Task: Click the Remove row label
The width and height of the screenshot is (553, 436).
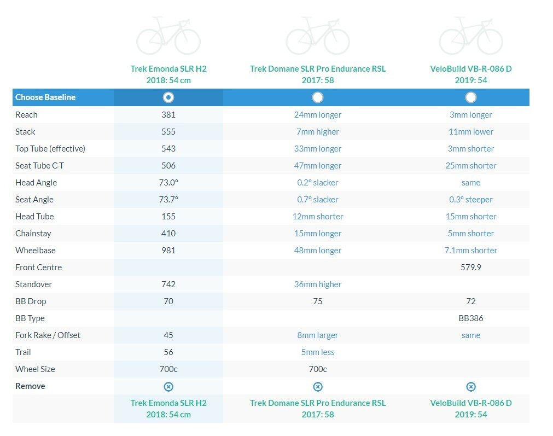Action: 31,386
